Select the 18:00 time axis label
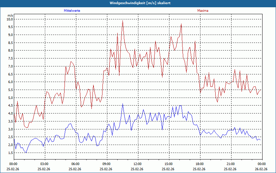Image resolution: width=276 pixels, height=173 pixels. (x=200, y=164)
